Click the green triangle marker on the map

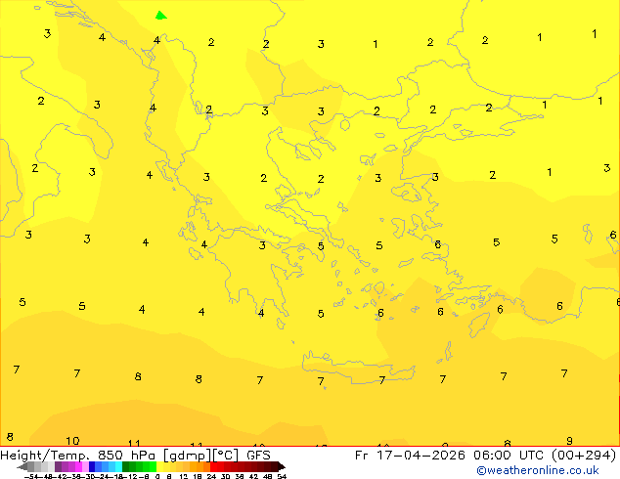click(160, 16)
